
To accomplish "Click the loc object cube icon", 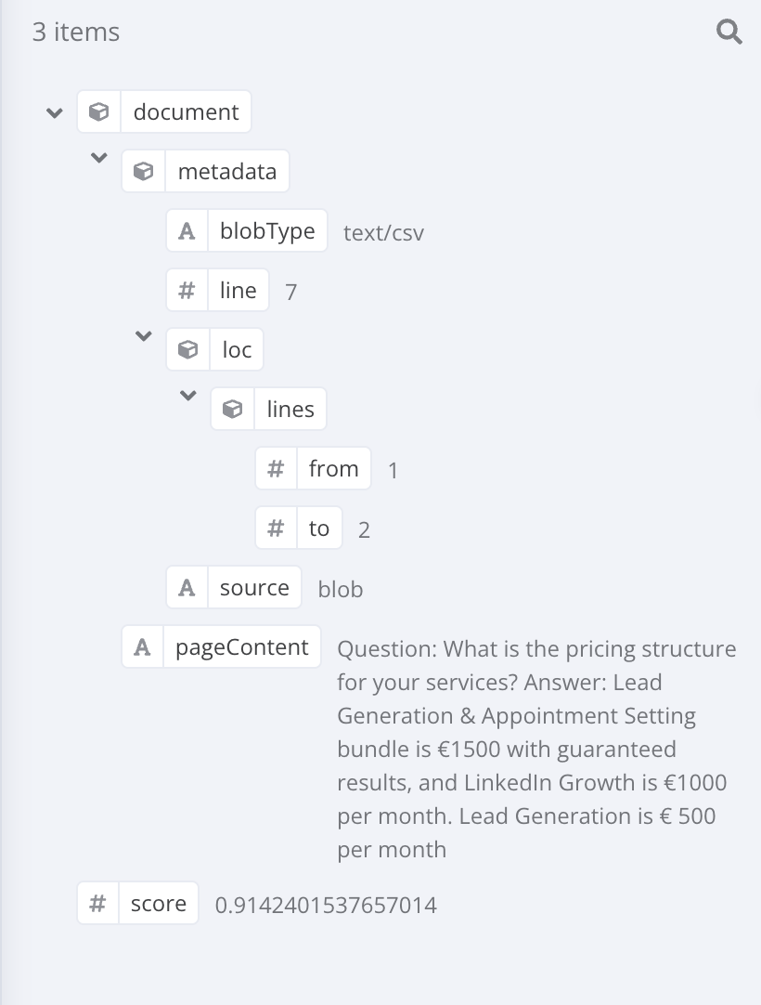I will (188, 349).
